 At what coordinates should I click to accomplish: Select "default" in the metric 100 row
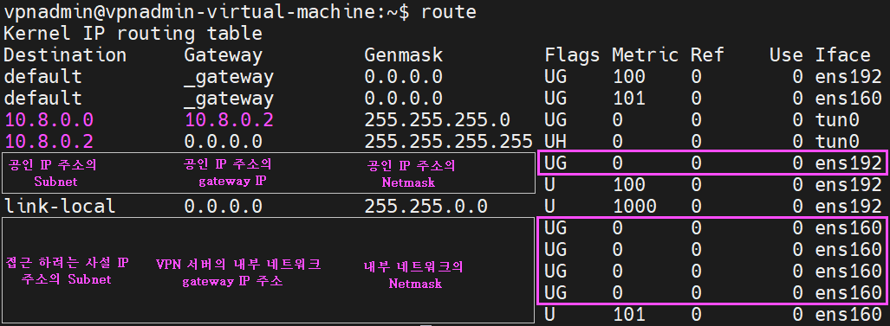[43, 76]
